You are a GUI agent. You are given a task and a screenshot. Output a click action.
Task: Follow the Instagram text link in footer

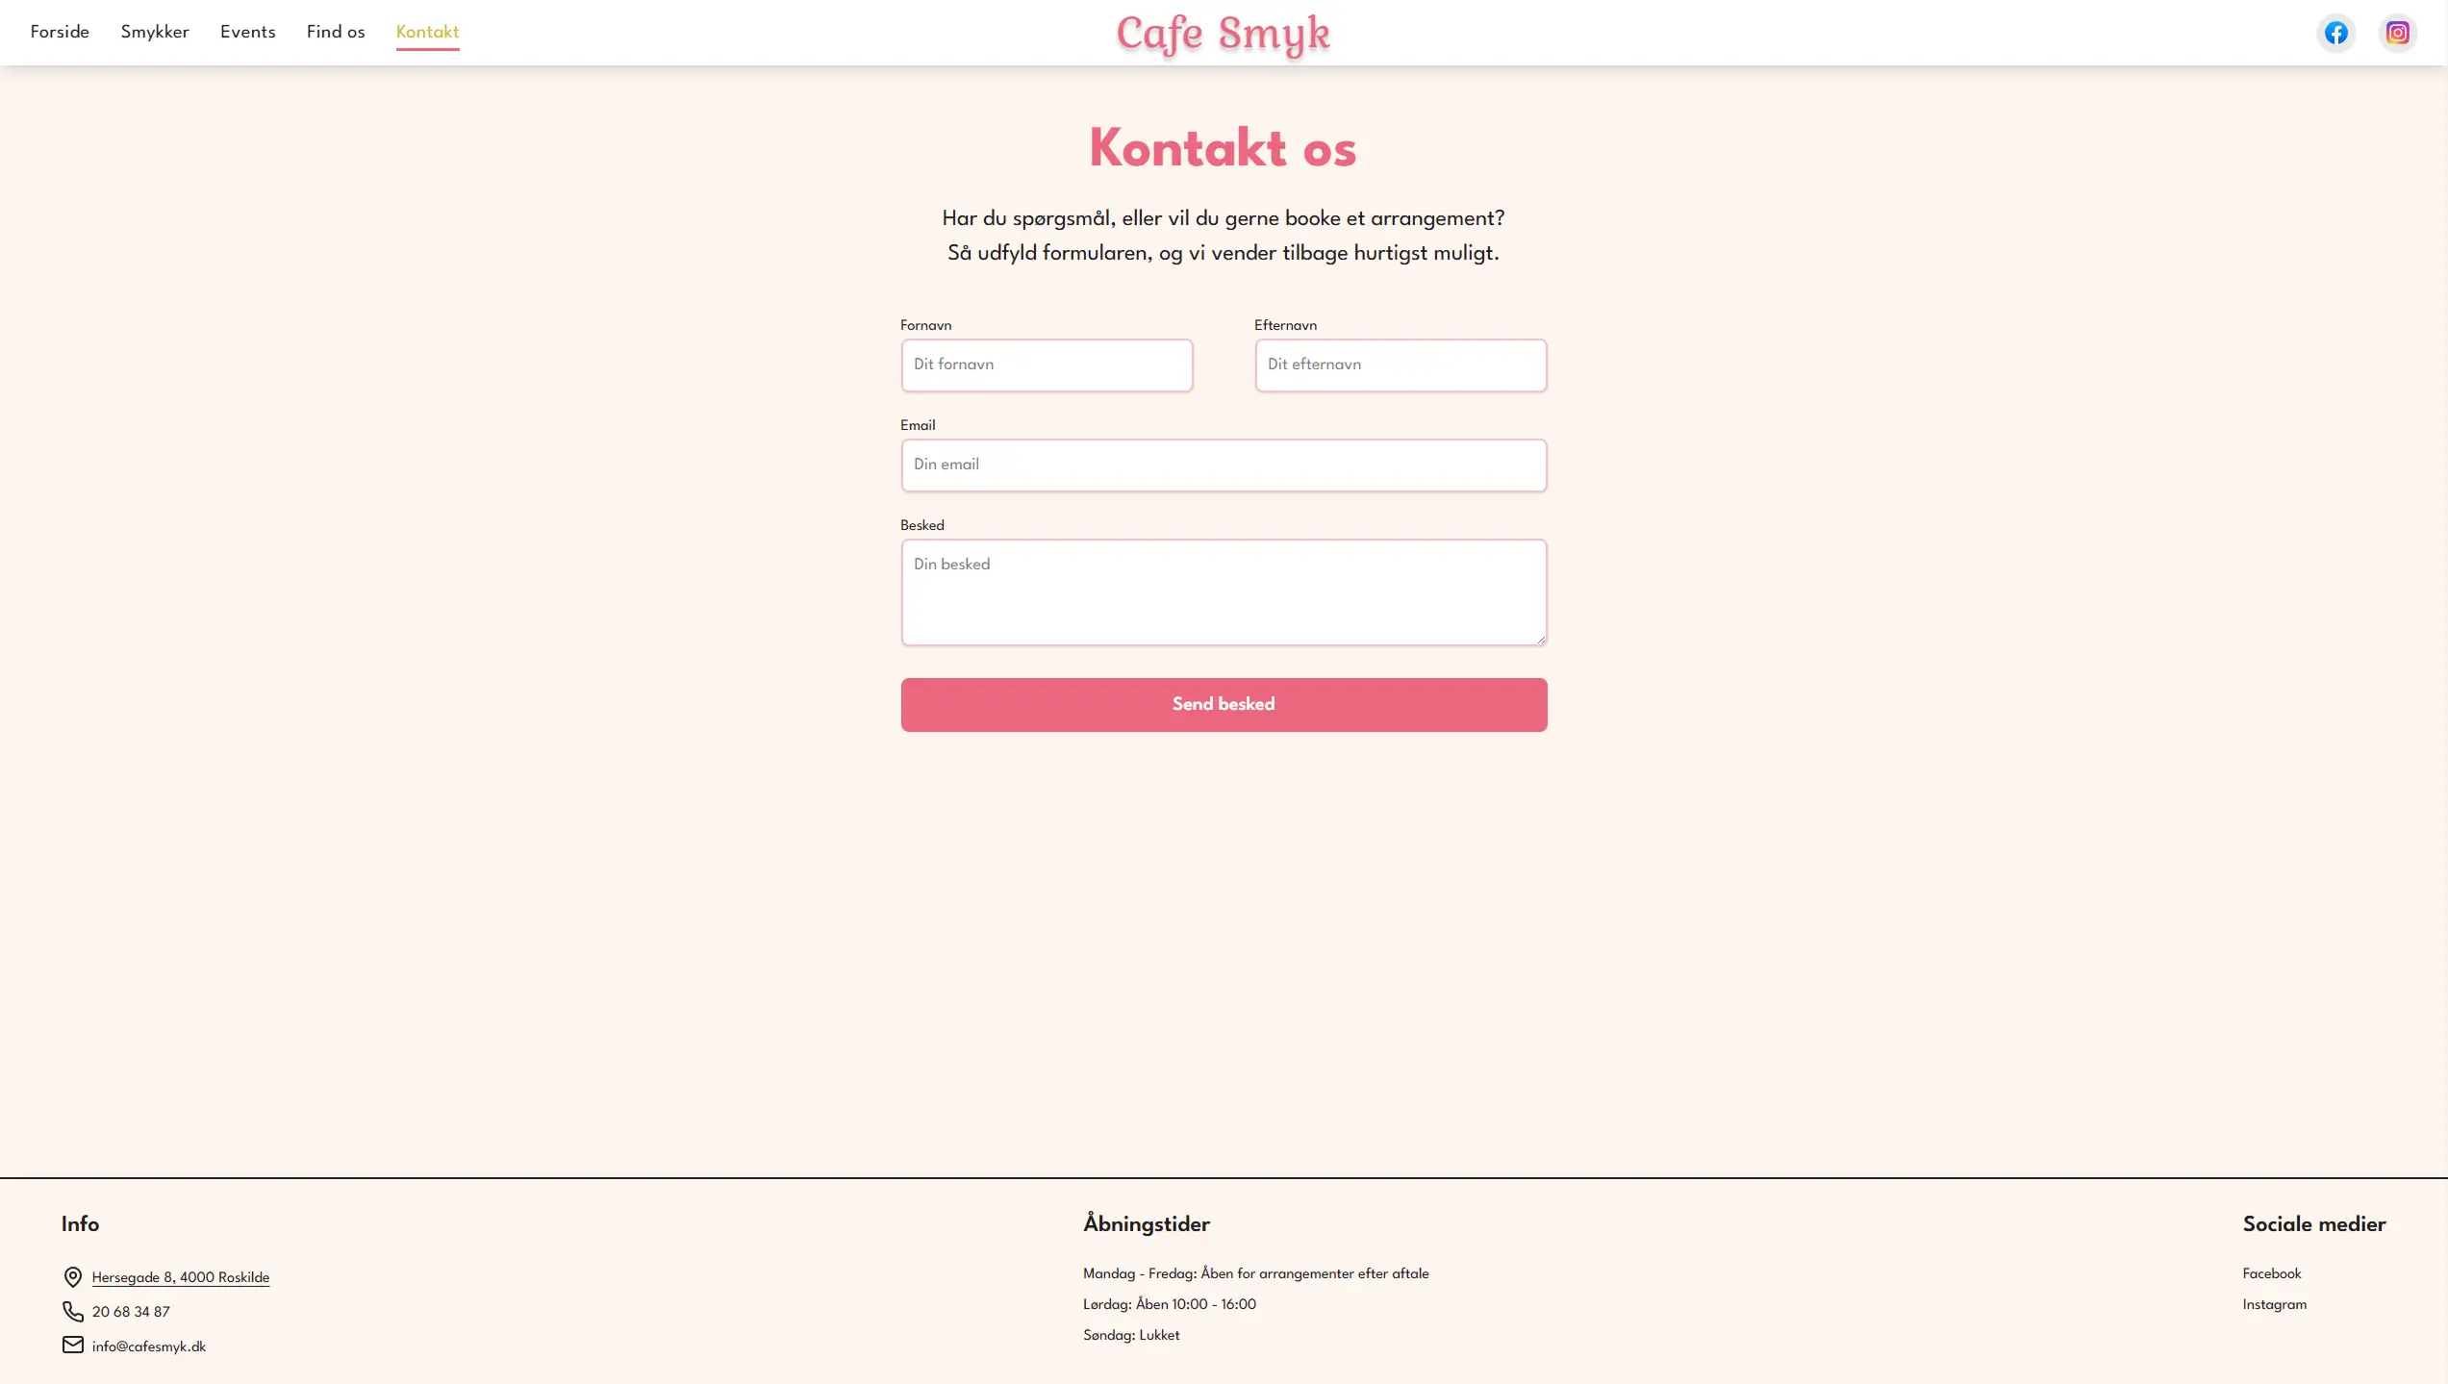pos(2274,1304)
